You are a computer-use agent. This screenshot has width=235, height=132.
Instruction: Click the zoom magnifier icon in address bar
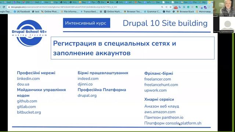(162, 7)
